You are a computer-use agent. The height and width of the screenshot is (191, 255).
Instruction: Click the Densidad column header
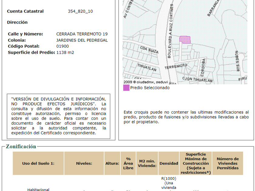(169, 163)
